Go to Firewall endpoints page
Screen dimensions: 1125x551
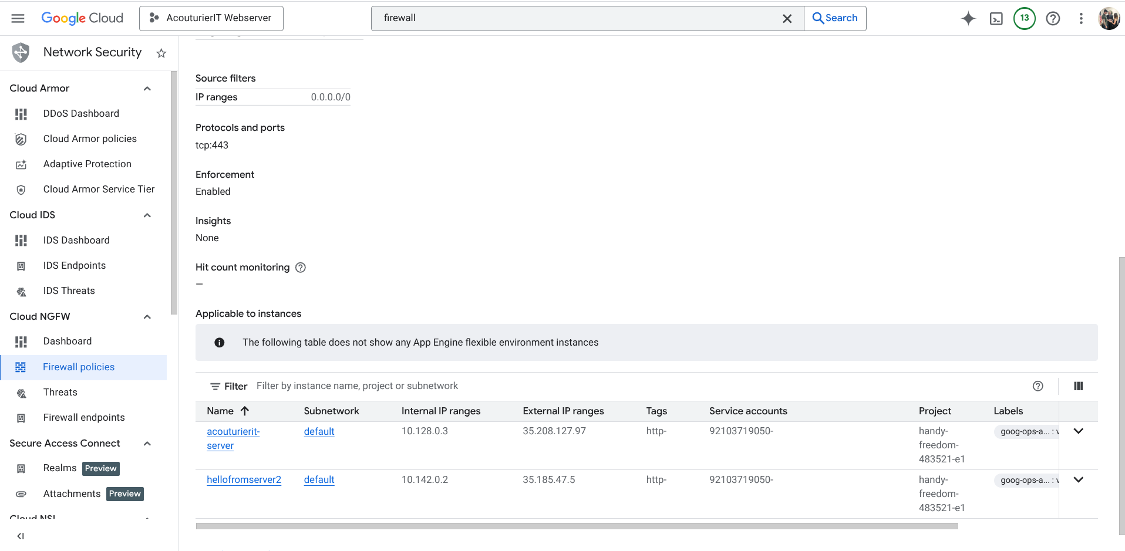click(x=84, y=418)
